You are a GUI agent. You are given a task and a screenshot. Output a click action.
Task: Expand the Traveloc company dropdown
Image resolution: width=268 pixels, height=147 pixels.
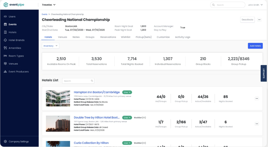pyautogui.click(x=49, y=5)
